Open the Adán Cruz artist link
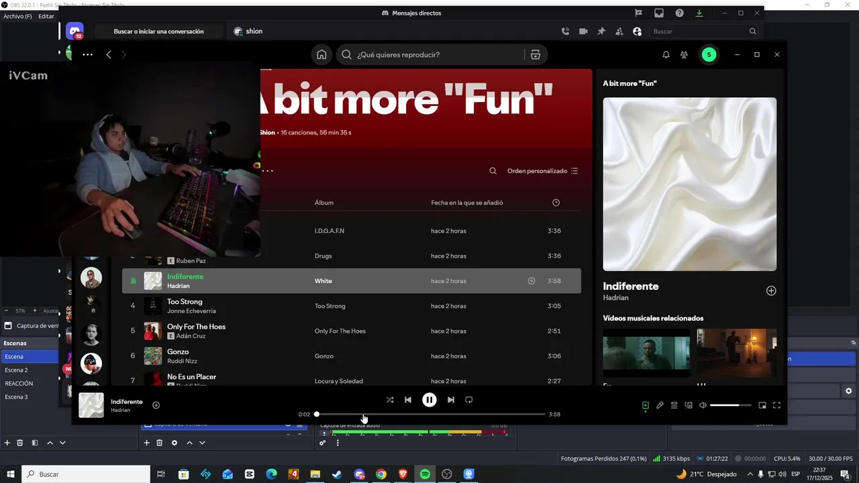 (191, 336)
